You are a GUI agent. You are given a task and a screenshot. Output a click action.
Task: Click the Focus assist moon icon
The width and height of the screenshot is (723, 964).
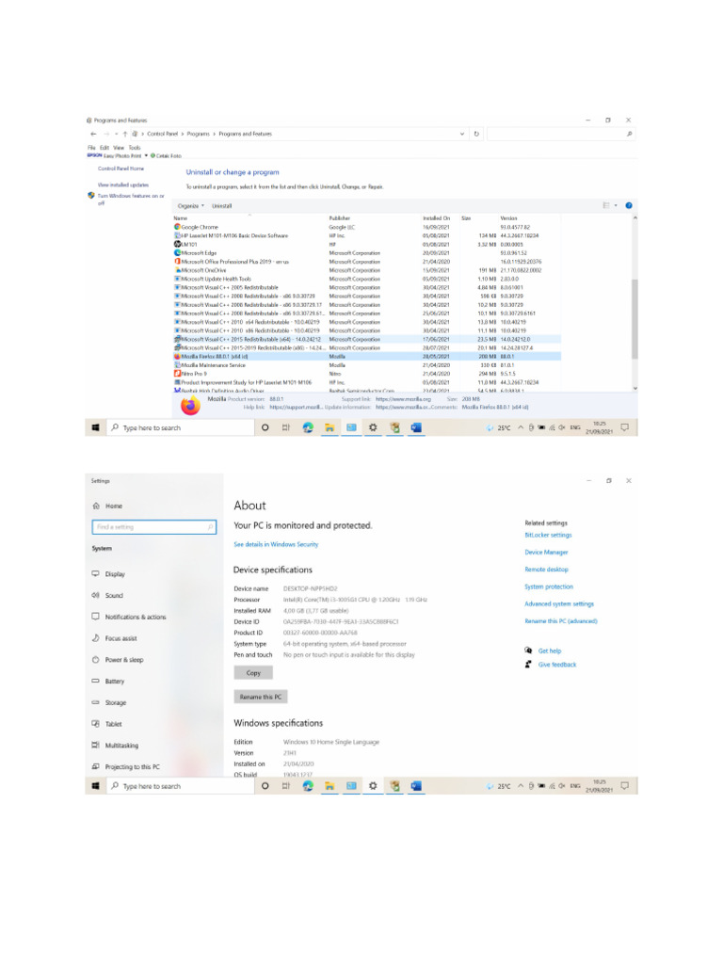(95, 638)
